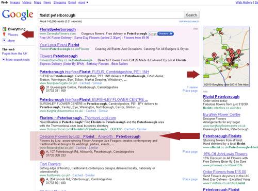258x191 pixels.
Task: Open Cached link for Burghley Flower Centre result
Action: [x=91, y=111]
